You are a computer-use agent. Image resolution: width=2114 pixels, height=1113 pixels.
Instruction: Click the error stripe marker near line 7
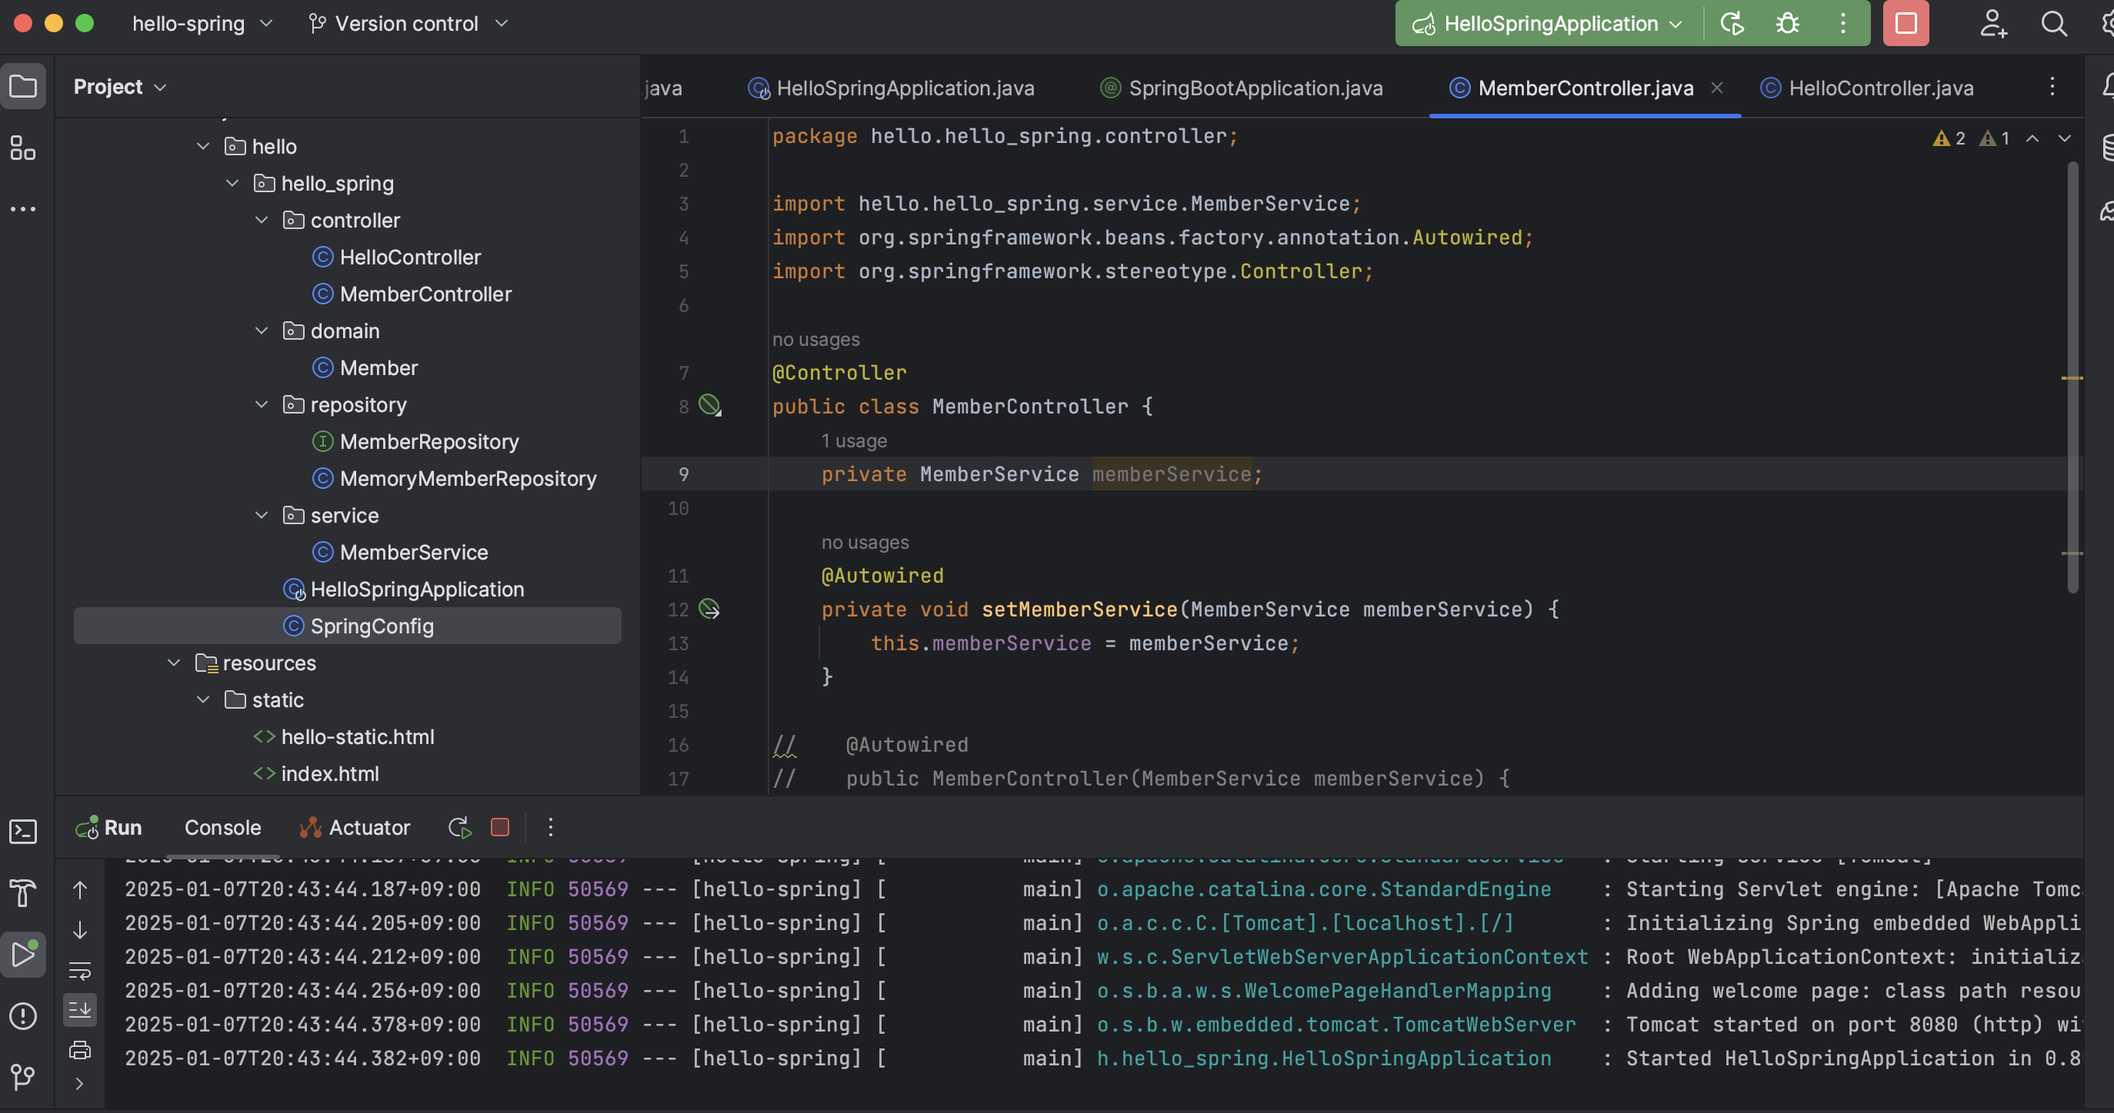point(2072,378)
